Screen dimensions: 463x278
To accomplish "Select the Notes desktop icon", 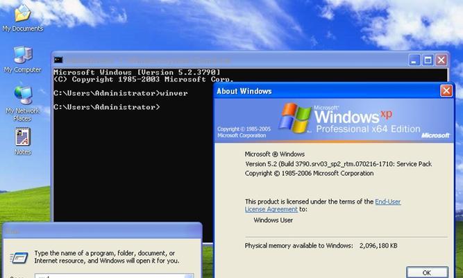I will 23,141.
